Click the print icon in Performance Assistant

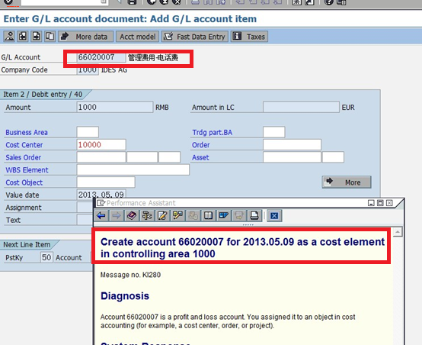pos(254,215)
